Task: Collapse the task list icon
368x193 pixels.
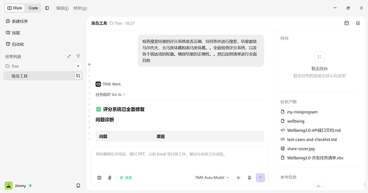Action: (x=69, y=57)
